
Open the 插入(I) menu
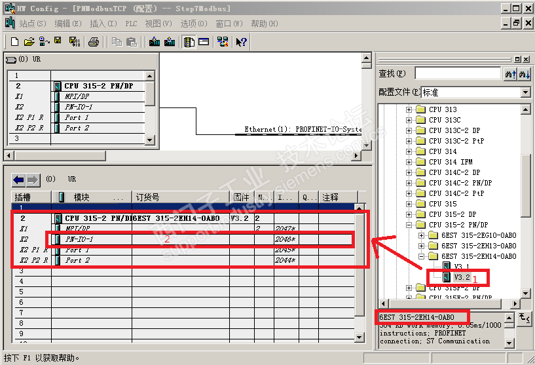103,24
